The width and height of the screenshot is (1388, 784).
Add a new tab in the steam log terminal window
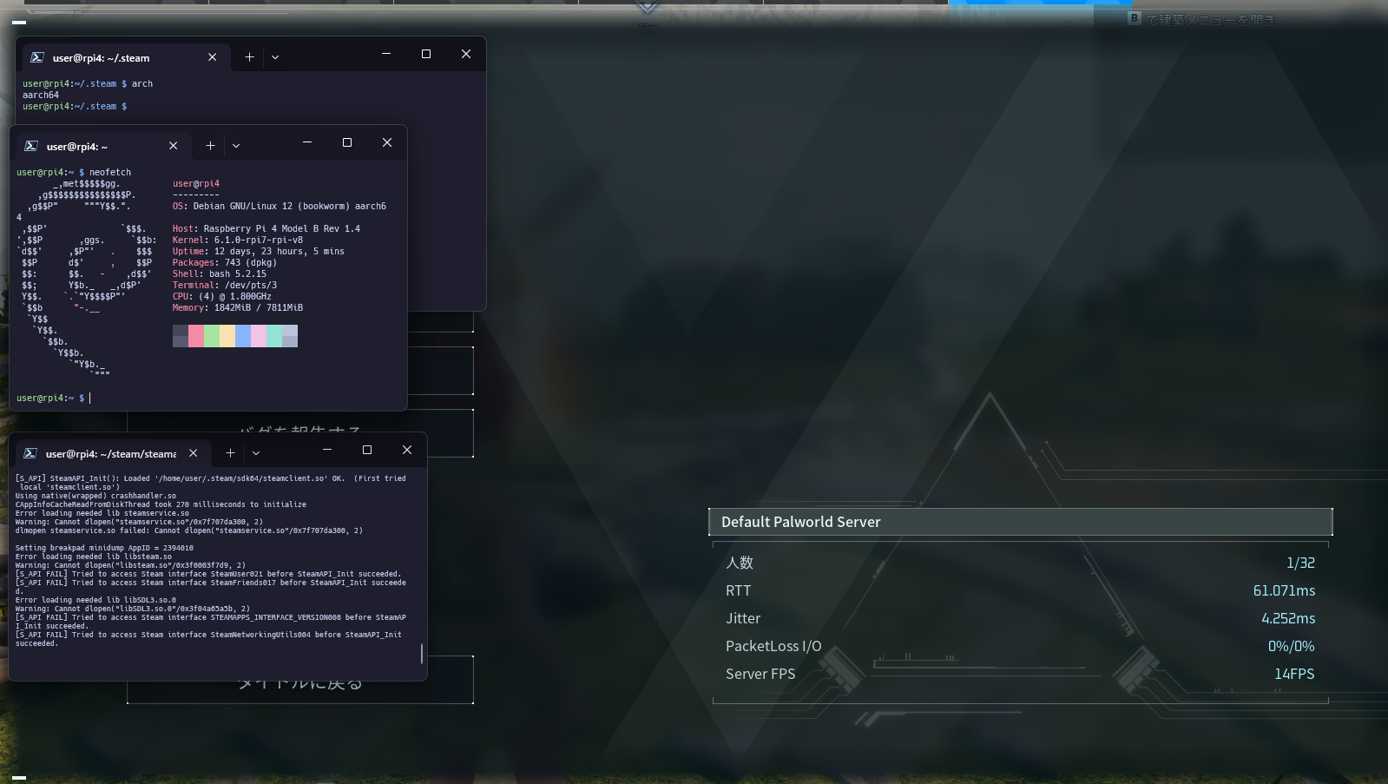pyautogui.click(x=230, y=453)
